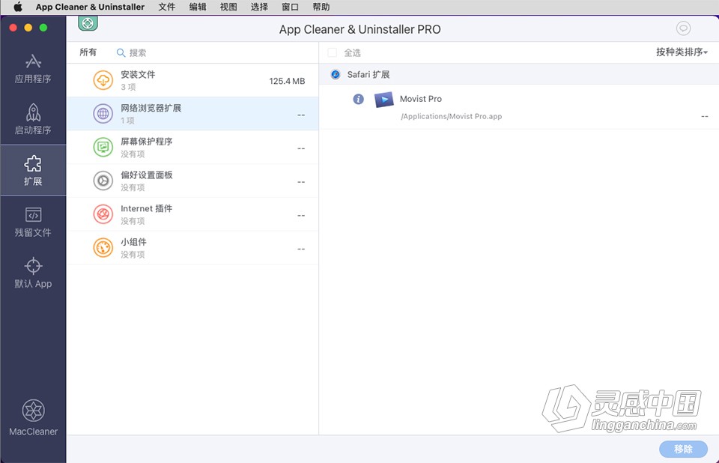Screen dimensions: 719x463
Task: Click the green app badge beside the title
Action: click(x=88, y=23)
